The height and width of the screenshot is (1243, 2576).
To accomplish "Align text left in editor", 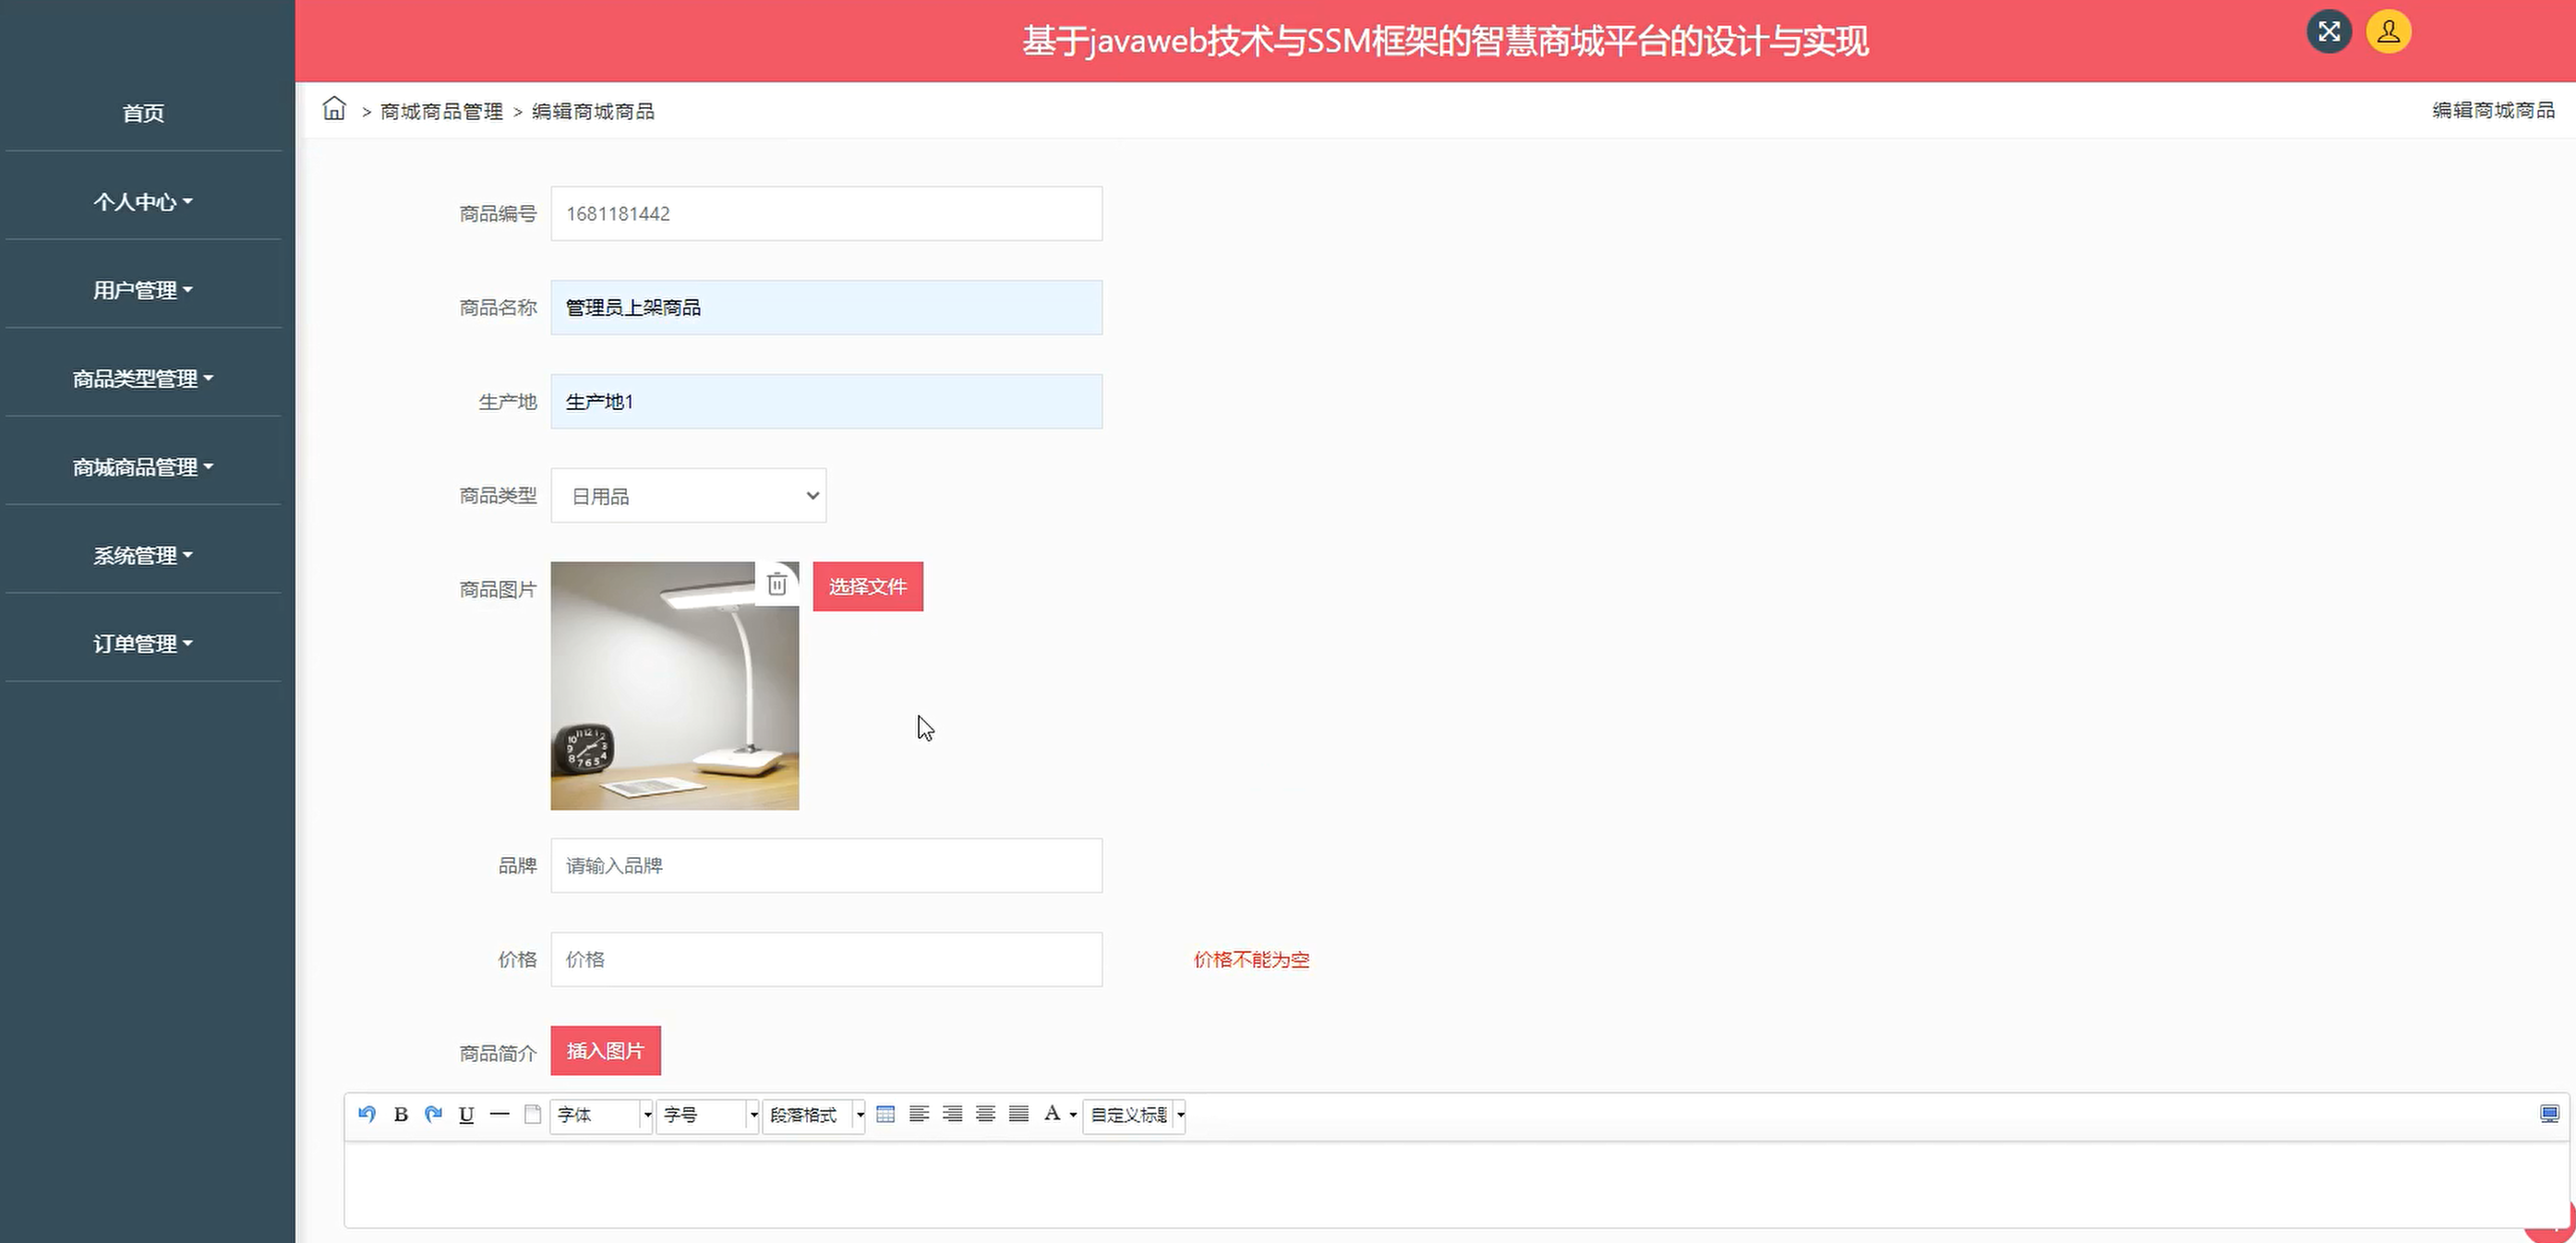I will pos(919,1114).
